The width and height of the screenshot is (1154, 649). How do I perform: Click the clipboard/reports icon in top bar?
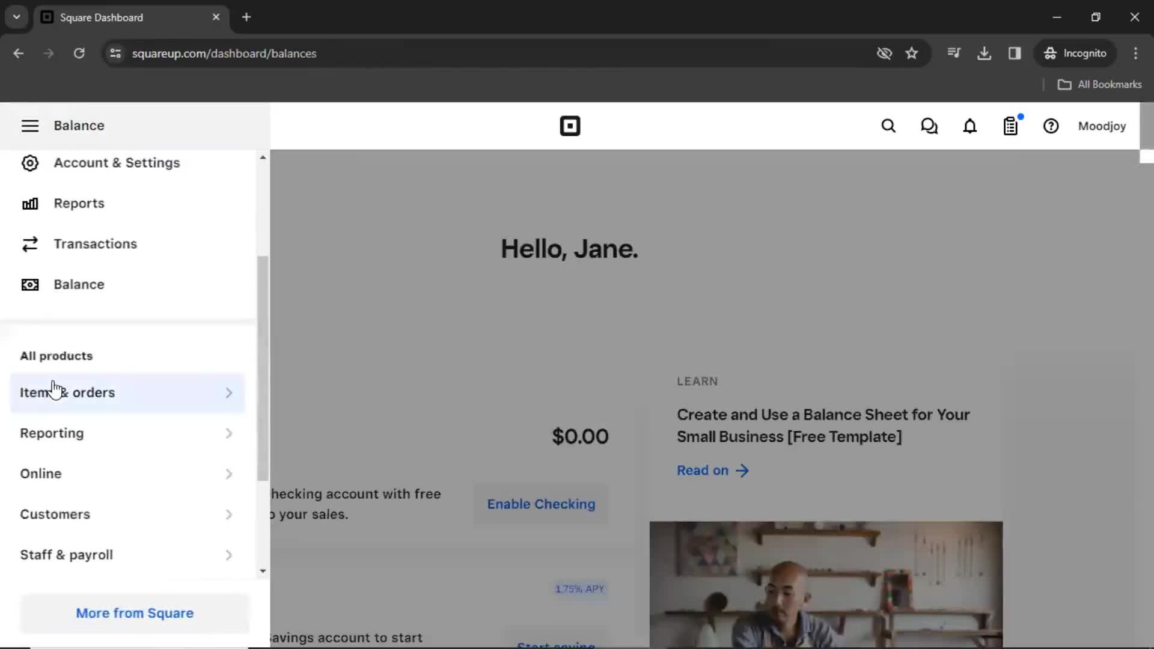1010,126
